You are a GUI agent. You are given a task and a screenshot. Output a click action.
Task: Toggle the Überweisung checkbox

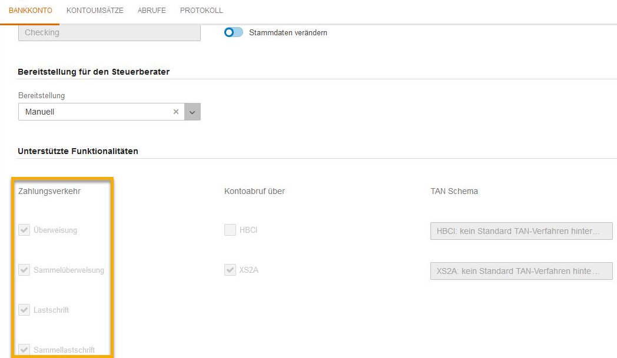click(x=24, y=230)
